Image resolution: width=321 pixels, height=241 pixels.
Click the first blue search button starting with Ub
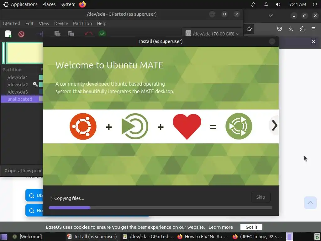coord(34,195)
